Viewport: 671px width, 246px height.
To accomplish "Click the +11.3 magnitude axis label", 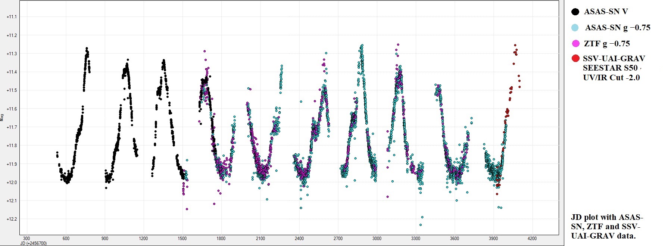I will click(x=12, y=54).
